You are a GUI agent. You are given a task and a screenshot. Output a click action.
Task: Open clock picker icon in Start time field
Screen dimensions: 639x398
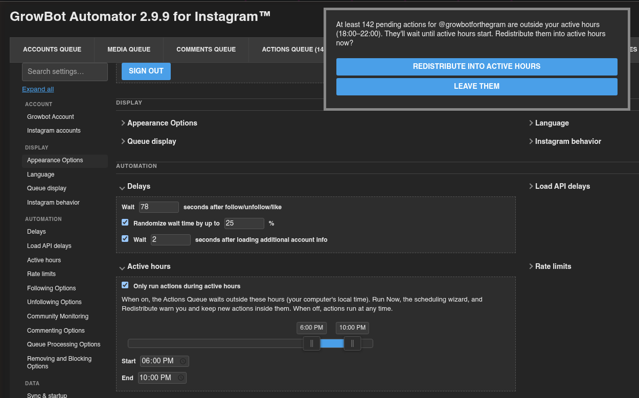coord(183,361)
